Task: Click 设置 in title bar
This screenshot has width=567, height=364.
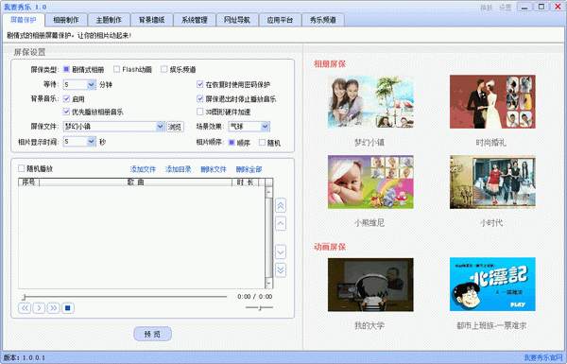Action: pyautogui.click(x=506, y=8)
